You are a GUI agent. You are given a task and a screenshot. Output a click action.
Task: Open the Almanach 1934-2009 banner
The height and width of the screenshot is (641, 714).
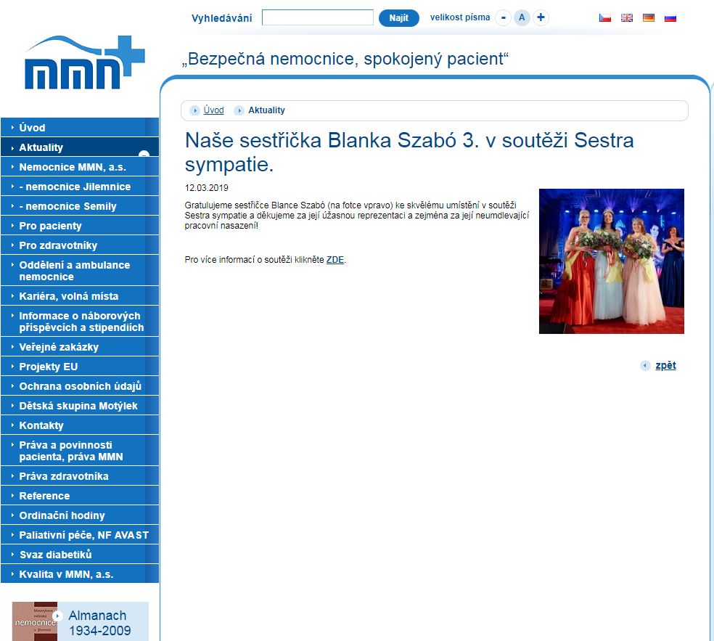click(x=80, y=622)
